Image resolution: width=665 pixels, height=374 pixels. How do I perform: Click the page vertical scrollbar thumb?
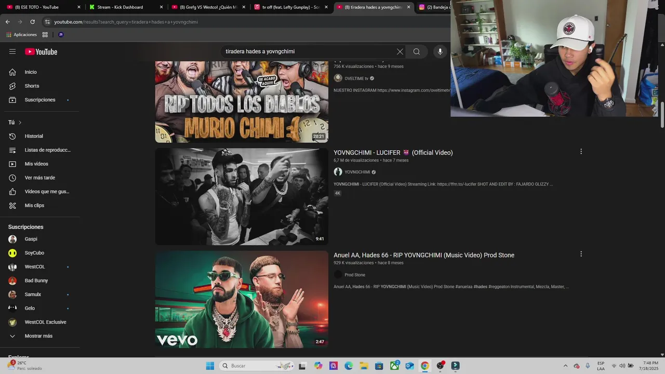point(662,114)
